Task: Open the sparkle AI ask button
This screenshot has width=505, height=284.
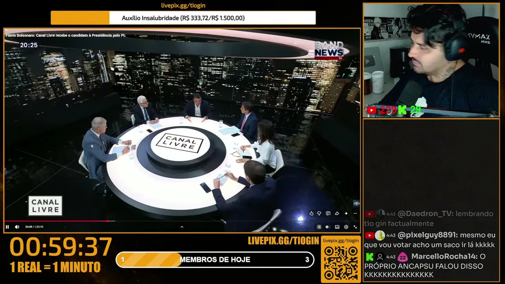Action: [346, 213]
